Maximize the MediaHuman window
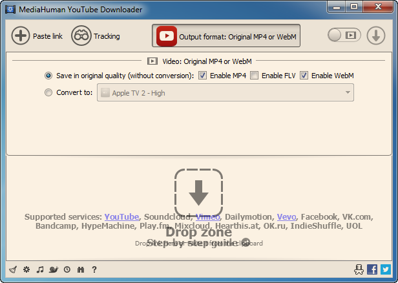The image size is (398, 283). (354, 7)
